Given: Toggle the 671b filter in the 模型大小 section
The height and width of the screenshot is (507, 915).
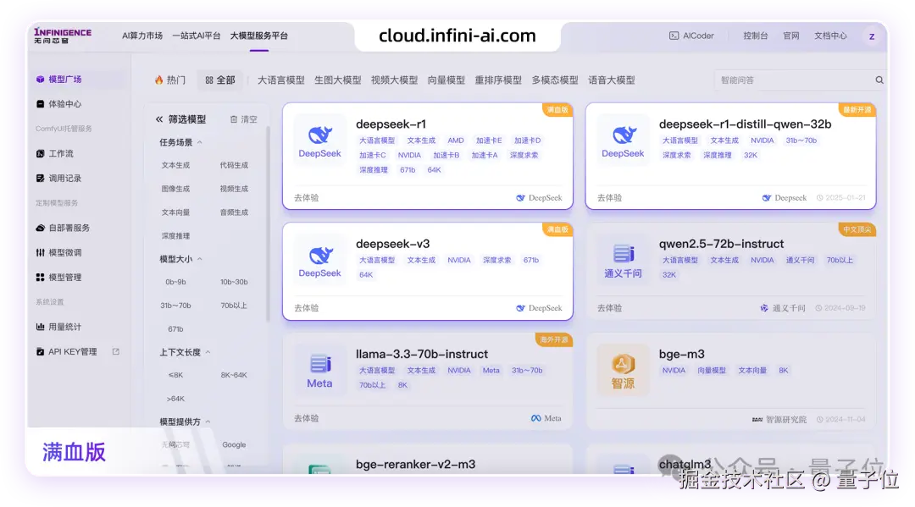Looking at the screenshot, I should pyautogui.click(x=175, y=328).
